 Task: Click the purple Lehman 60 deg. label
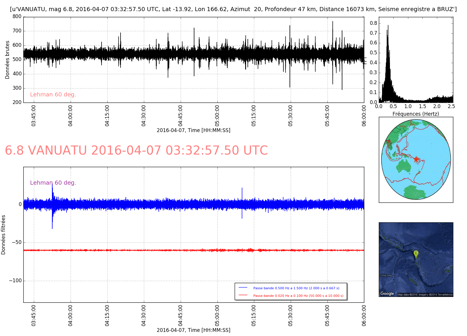tap(53, 183)
